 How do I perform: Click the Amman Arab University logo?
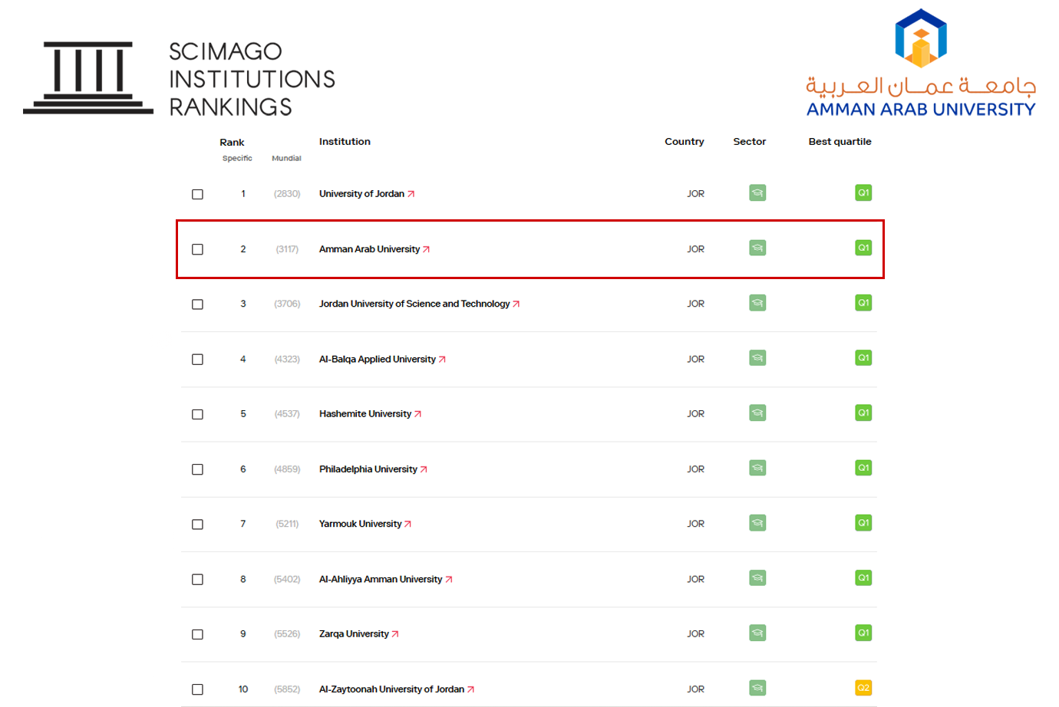coord(921,63)
